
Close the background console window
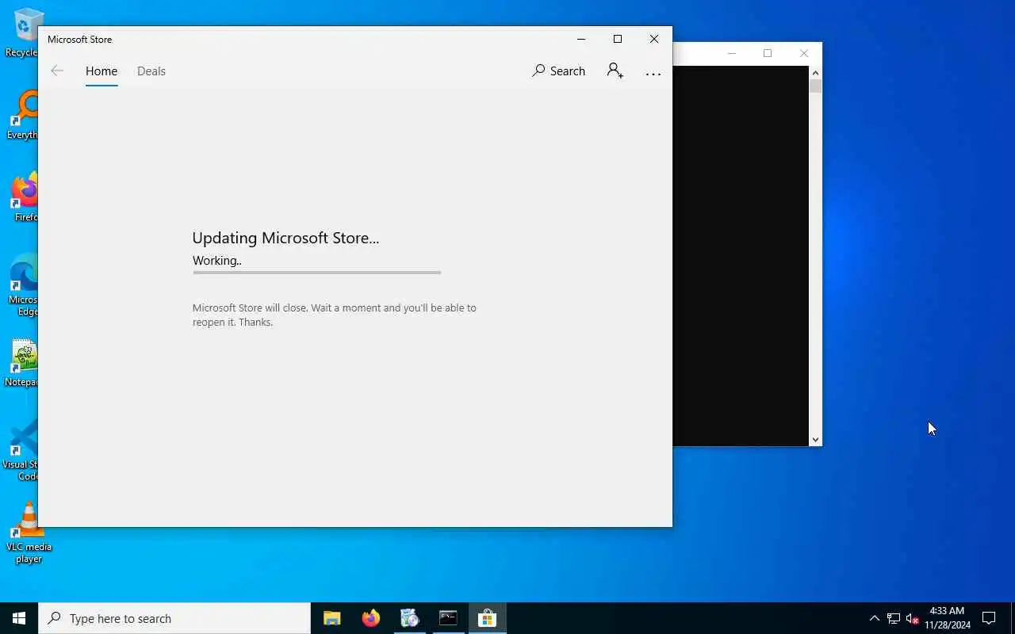pos(804,53)
